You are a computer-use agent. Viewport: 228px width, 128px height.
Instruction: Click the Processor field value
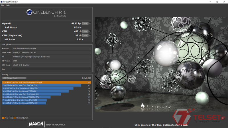coord(52,48)
